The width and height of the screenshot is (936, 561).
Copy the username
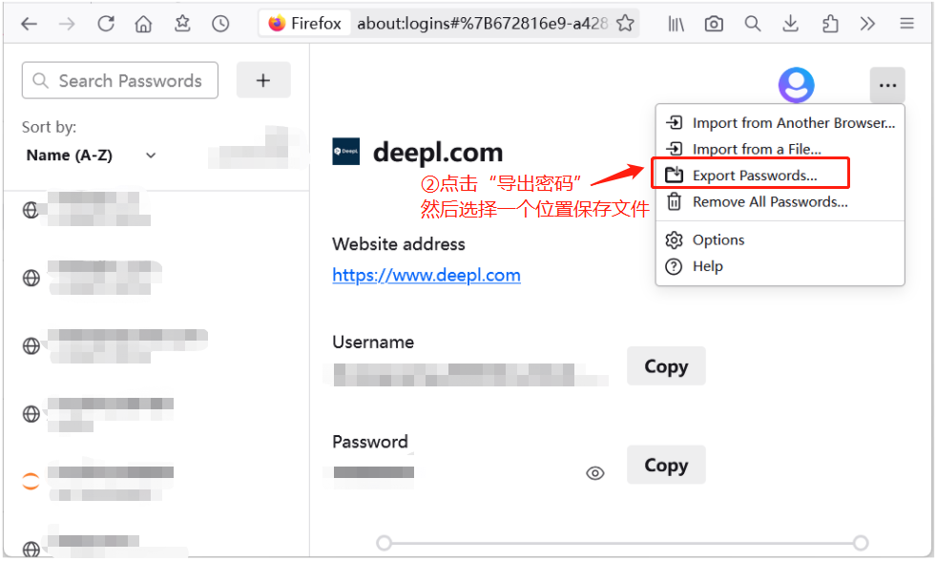(x=666, y=365)
